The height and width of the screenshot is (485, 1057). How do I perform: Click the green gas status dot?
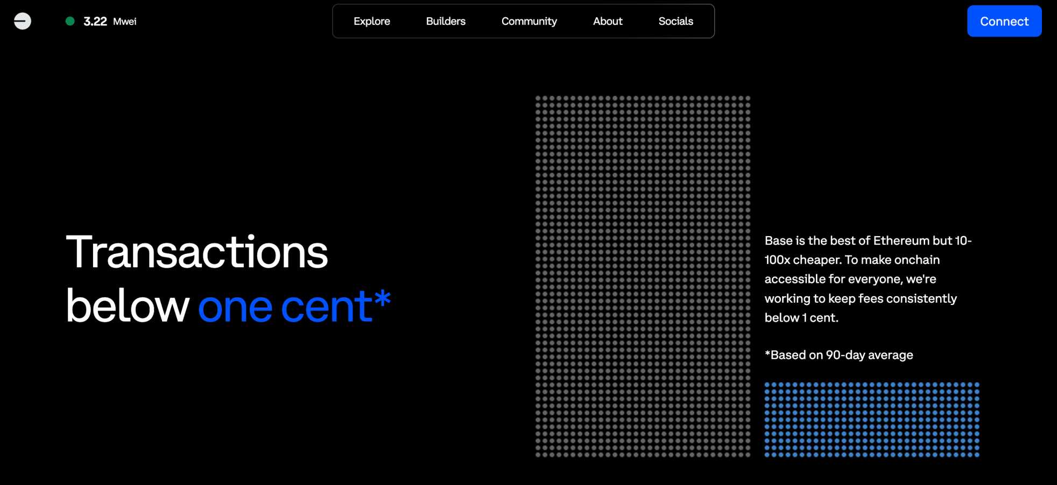[x=70, y=21]
